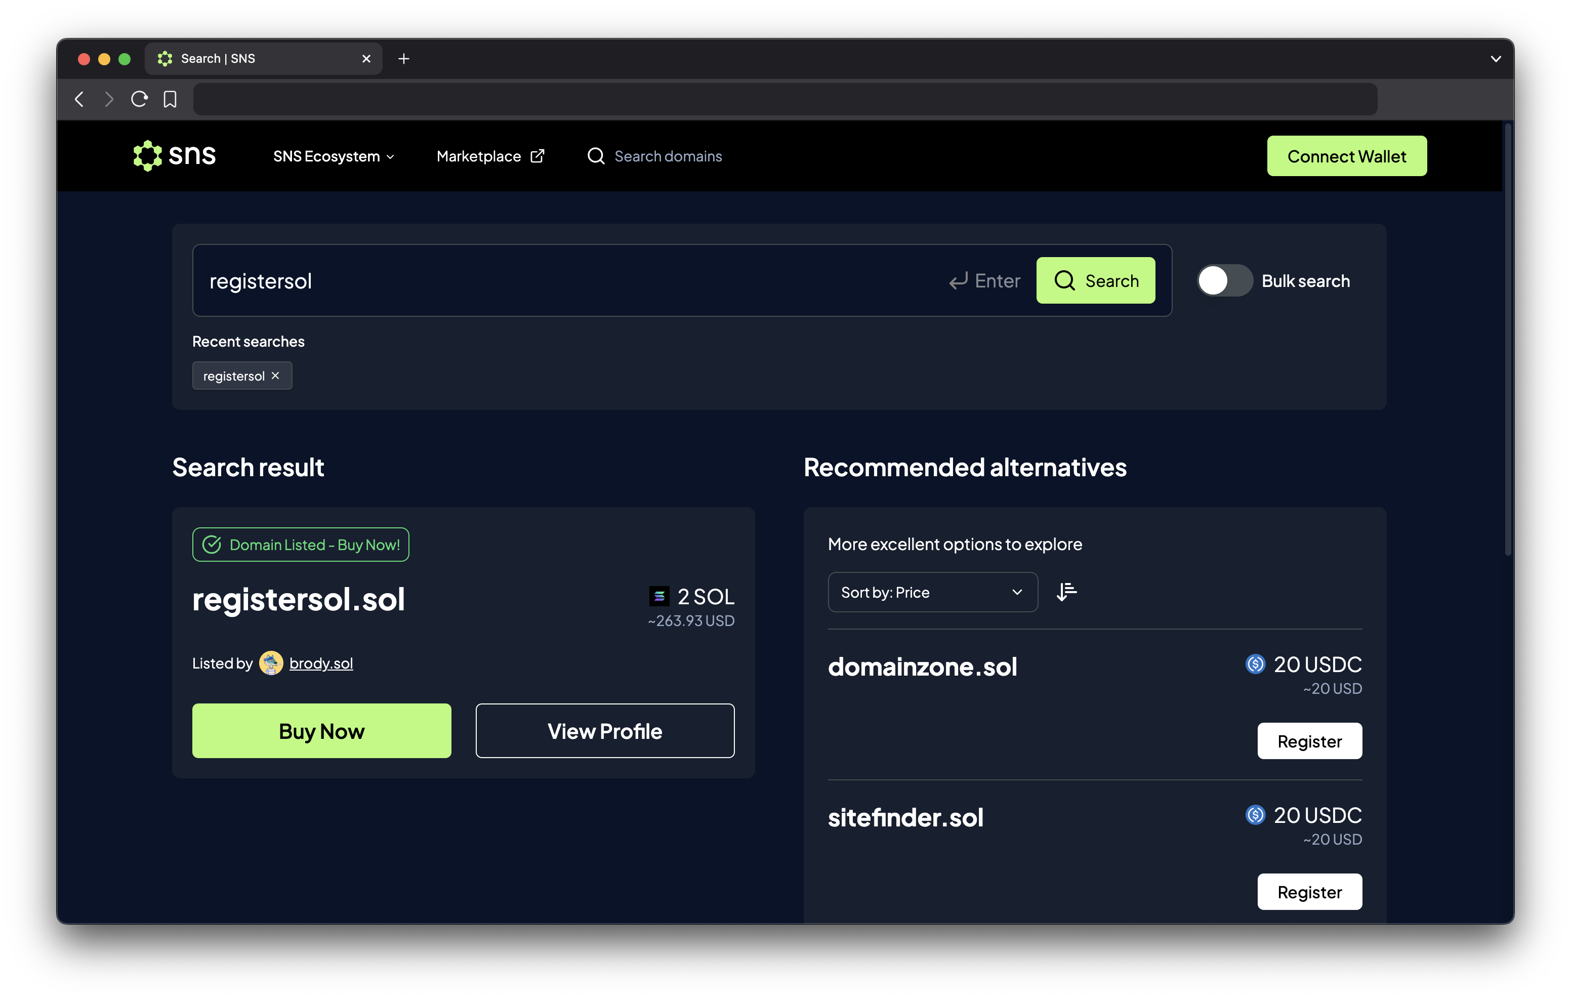Screen dimensions: 1571x999
Task: Click the page vertical scrollbar
Action: [x=1507, y=339]
